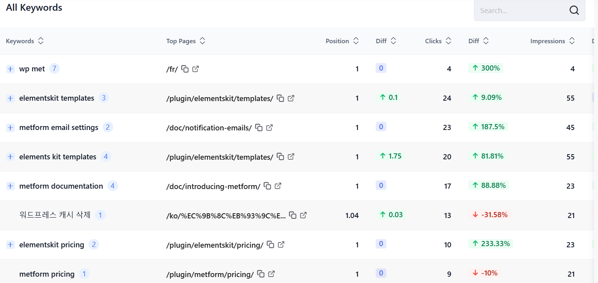
Task: Click the 1.04 position value
Action: [352, 216]
